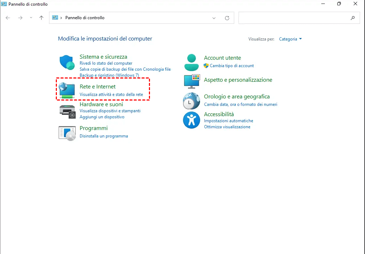The width and height of the screenshot is (365, 254).
Task: Open the Programmi category heading
Action: (93, 128)
